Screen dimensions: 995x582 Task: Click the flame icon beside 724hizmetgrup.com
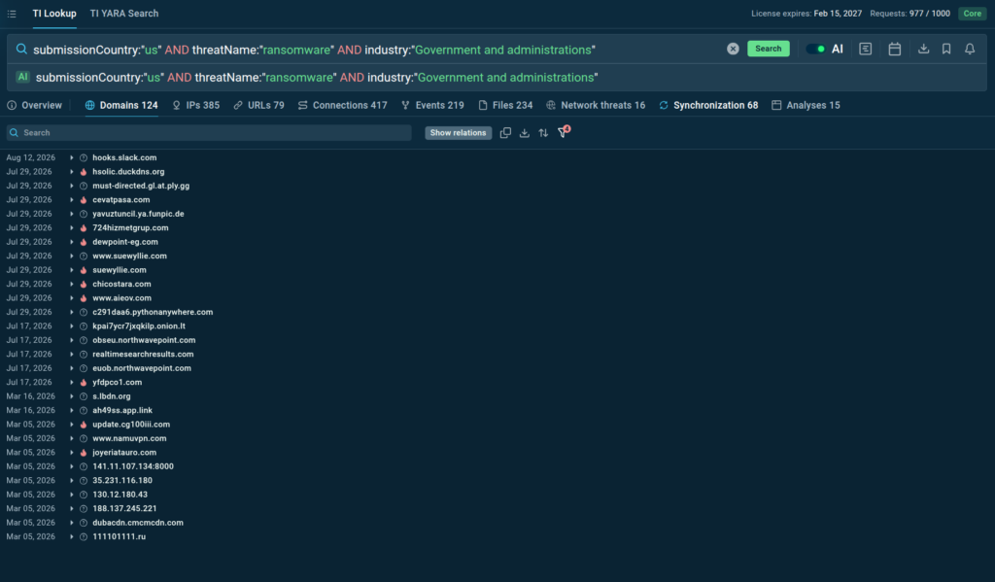coord(84,228)
